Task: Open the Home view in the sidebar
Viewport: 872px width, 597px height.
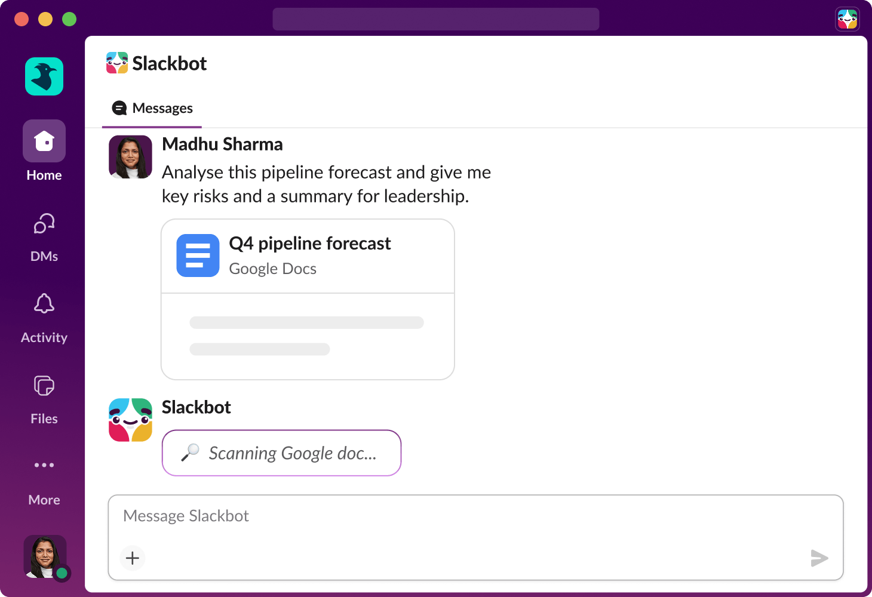Action: click(44, 141)
